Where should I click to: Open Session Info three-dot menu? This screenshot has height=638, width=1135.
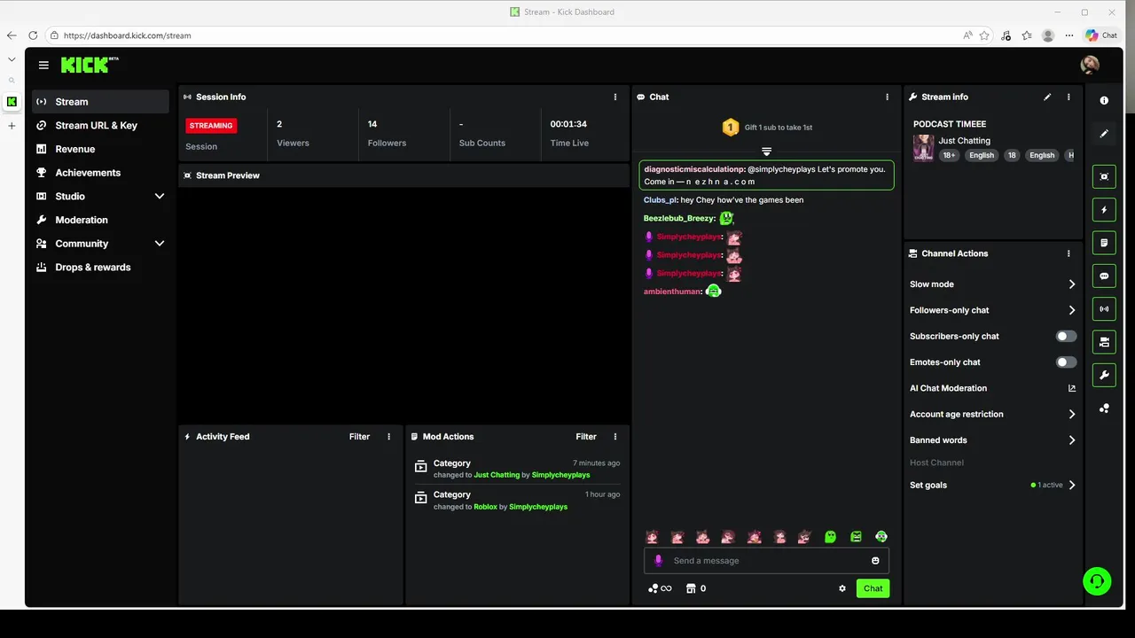[615, 97]
